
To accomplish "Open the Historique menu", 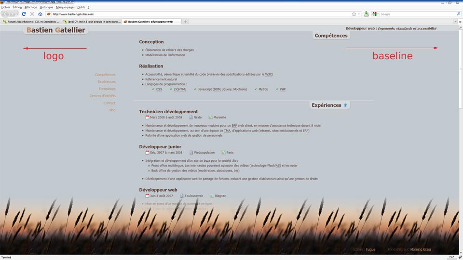I will [46, 7].
